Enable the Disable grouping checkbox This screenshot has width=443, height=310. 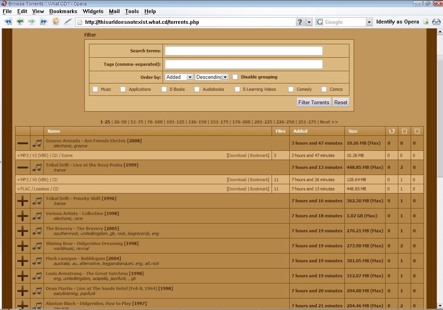click(x=235, y=77)
